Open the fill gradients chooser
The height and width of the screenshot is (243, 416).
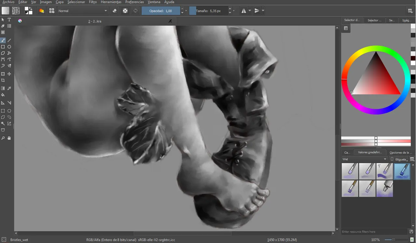[6, 11]
